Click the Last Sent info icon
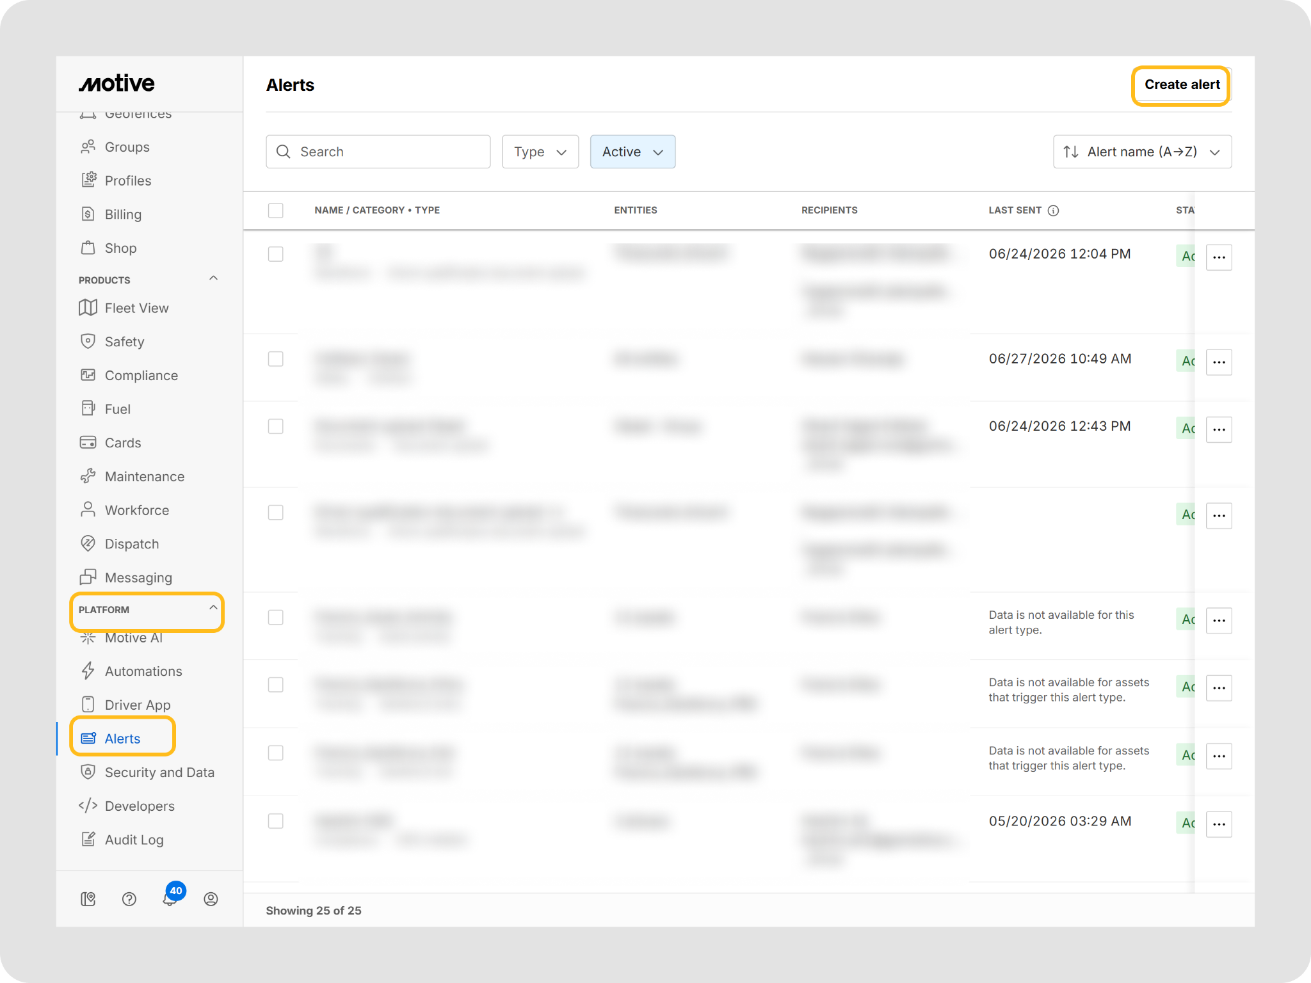Screen dimensions: 1311x983 tap(1053, 211)
